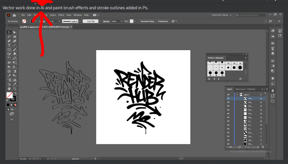Select the Column Graph tool

click(15, 80)
